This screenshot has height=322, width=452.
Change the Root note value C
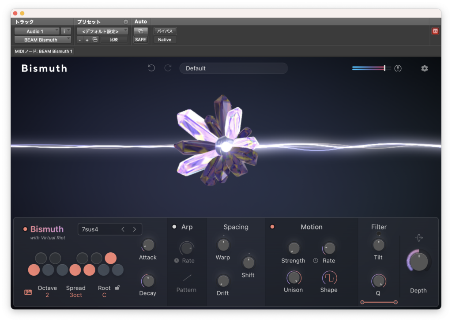tap(104, 295)
